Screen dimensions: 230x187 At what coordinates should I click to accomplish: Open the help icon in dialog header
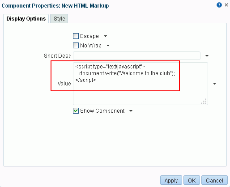[x=219, y=5]
